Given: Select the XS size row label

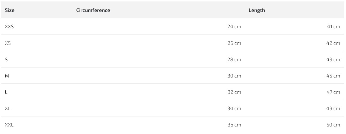Looking at the screenshot, I should click(8, 43).
